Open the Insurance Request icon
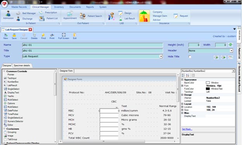 181,16
